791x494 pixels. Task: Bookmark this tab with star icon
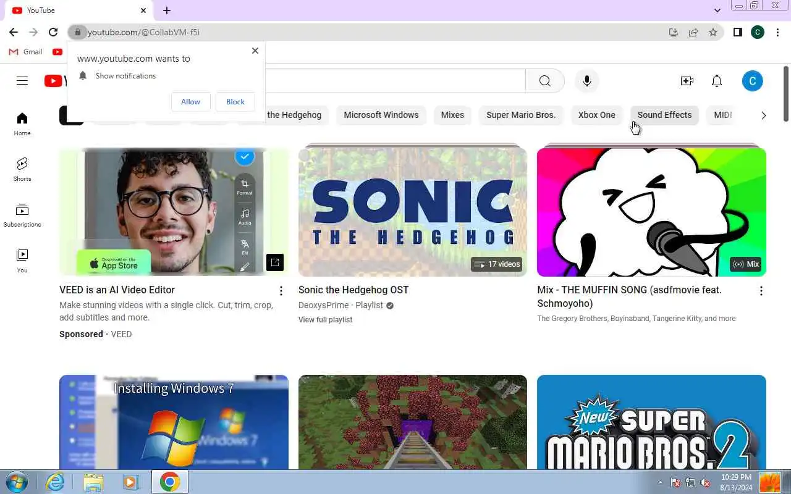click(713, 32)
